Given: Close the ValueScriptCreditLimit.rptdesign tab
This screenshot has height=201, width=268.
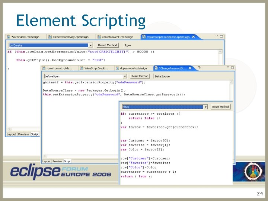Looking at the screenshot, I should tap(193, 36).
